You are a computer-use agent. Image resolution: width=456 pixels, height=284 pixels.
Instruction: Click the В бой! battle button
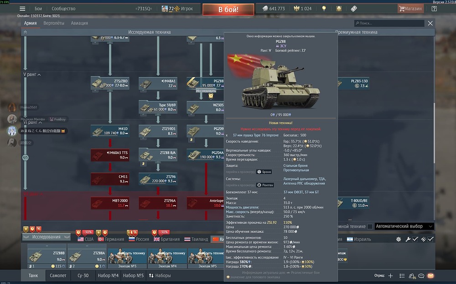(228, 9)
